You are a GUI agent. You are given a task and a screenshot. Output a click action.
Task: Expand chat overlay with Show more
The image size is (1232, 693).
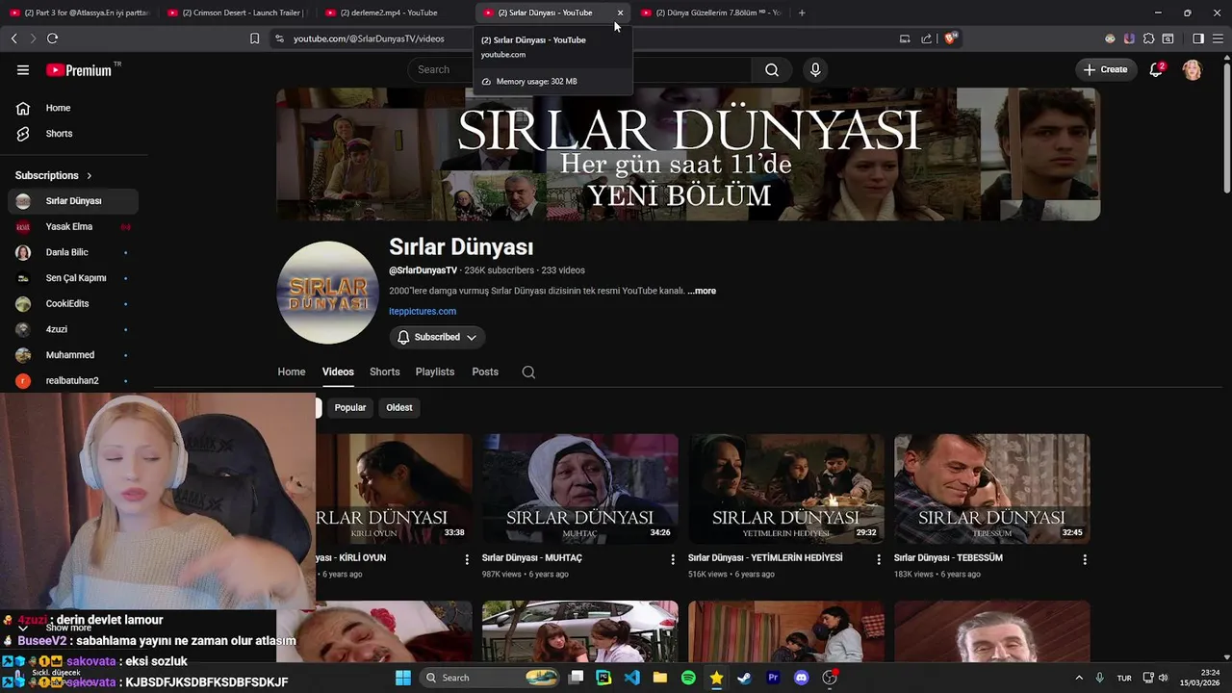click(x=68, y=628)
